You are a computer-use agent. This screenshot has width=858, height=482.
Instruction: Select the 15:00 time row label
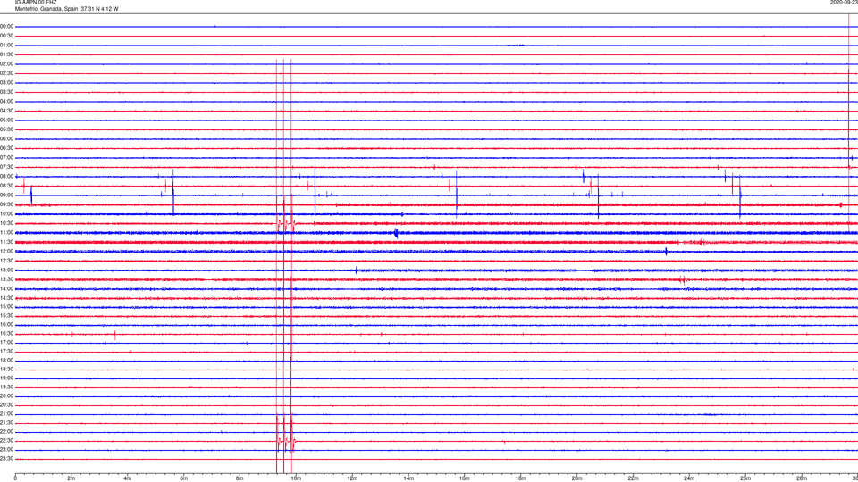(6, 306)
